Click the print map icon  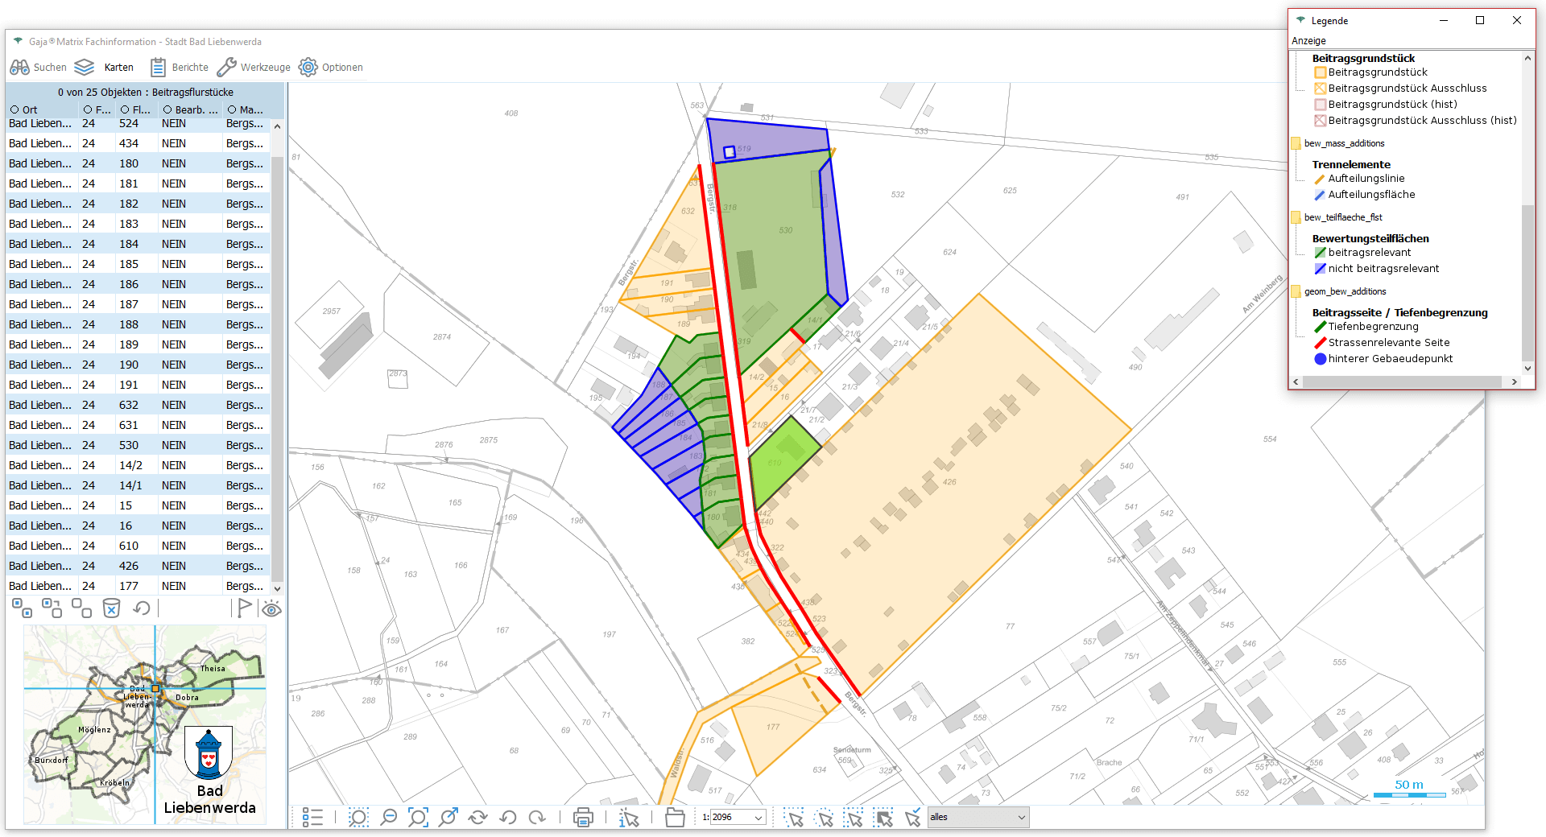(583, 818)
